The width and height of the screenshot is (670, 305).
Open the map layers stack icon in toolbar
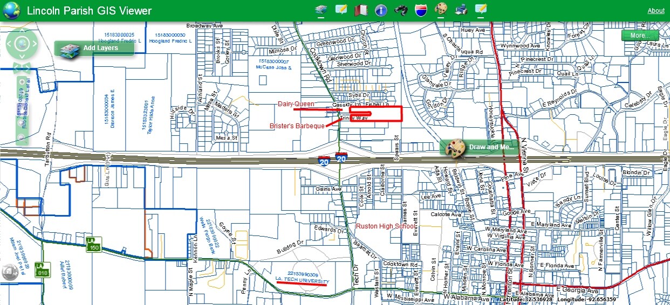click(x=322, y=10)
